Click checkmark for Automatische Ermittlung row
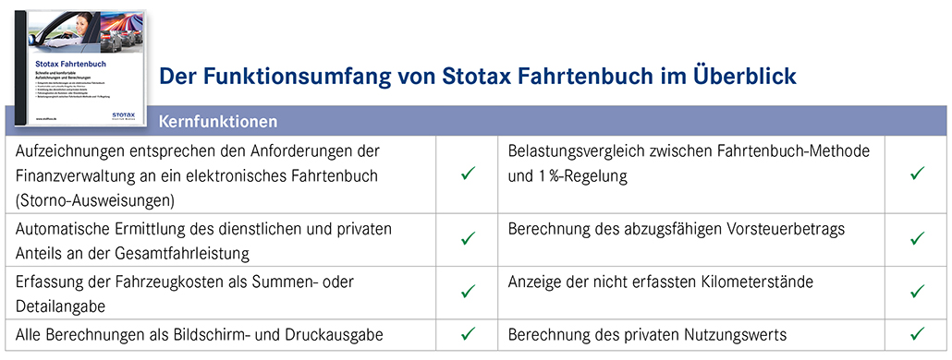 pos(467,238)
